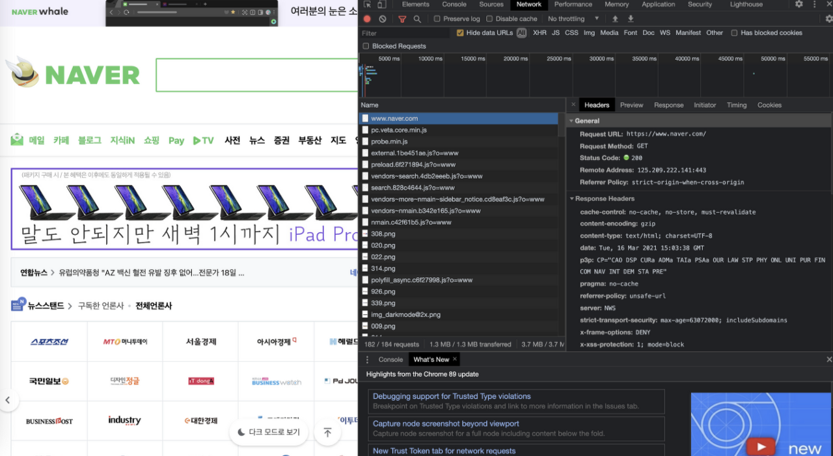Open the drawer three-dot menu beside Console
This screenshot has height=456, width=833.
click(368, 359)
